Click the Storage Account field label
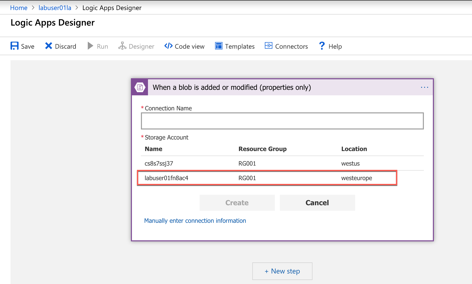This screenshot has width=472, height=284. coord(167,137)
